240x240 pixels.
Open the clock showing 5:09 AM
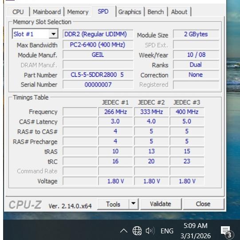[x=196, y=231]
